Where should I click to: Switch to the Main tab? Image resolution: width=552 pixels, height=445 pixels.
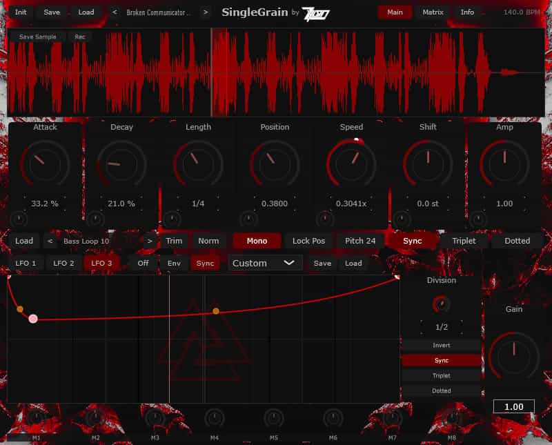pos(395,12)
